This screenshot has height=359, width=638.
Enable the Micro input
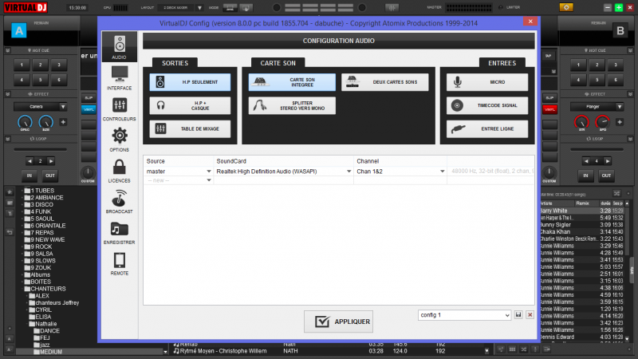coord(487,82)
